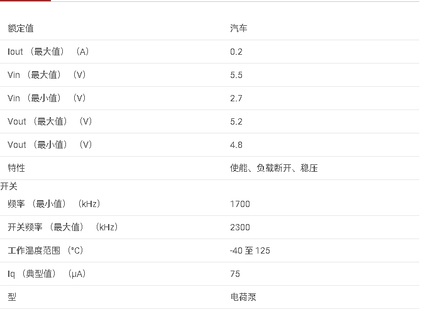Select the 0.2 Iout value
This screenshot has height=309, width=423.
coord(236,52)
